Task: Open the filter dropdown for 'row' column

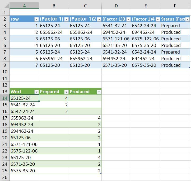Action: pyautogui.click(x=36, y=19)
